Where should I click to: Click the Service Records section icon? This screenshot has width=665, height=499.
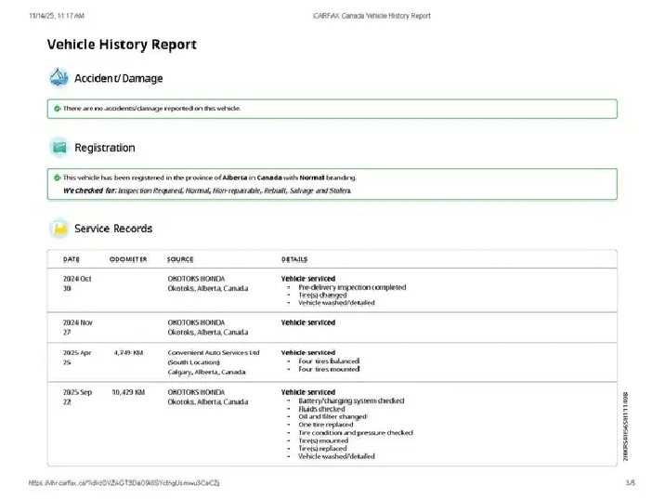[x=59, y=229]
